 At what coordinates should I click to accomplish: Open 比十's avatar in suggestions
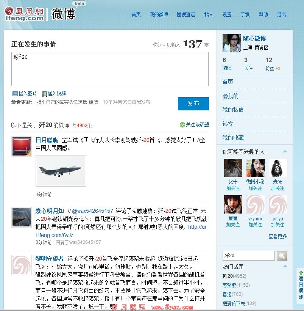tap(233, 168)
